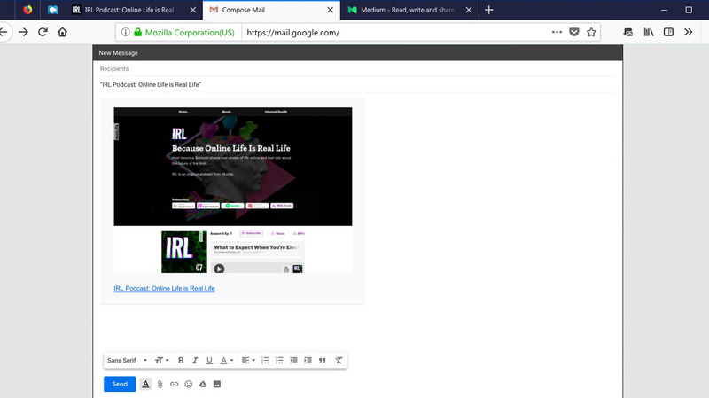Go forward with the browser arrow
The image size is (709, 398).
coord(23,32)
